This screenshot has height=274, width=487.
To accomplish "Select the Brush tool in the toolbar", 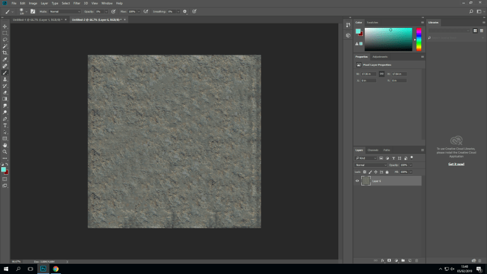I will (x=5, y=73).
